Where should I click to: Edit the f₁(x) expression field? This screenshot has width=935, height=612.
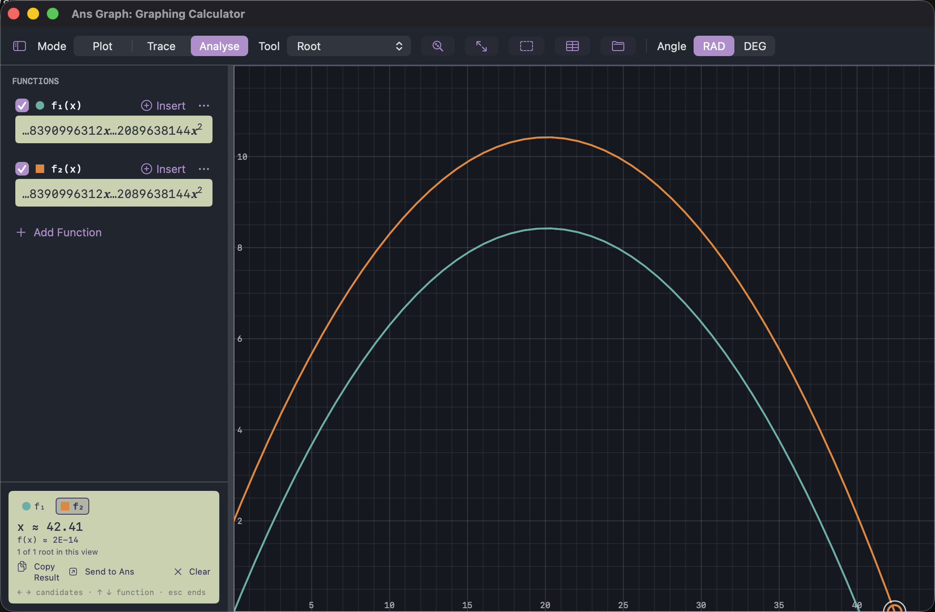114,130
